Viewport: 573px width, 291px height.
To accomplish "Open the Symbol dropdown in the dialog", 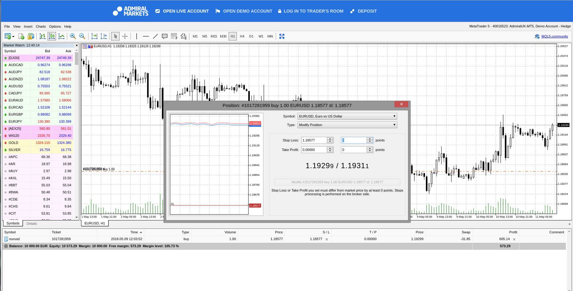I will [347, 116].
